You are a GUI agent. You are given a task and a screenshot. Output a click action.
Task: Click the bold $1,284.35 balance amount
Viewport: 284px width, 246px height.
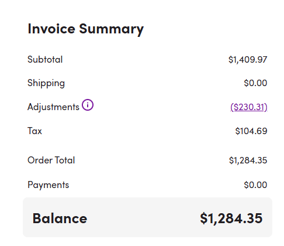coord(231,218)
